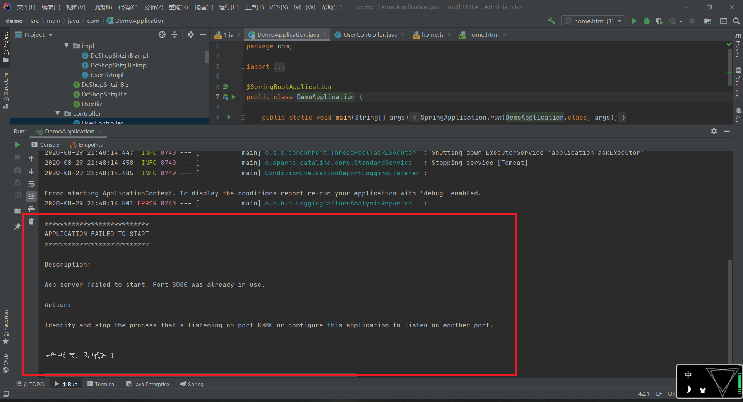Screen dimensions: 743x402
Task: Clear console with trash icon
Action: point(31,222)
